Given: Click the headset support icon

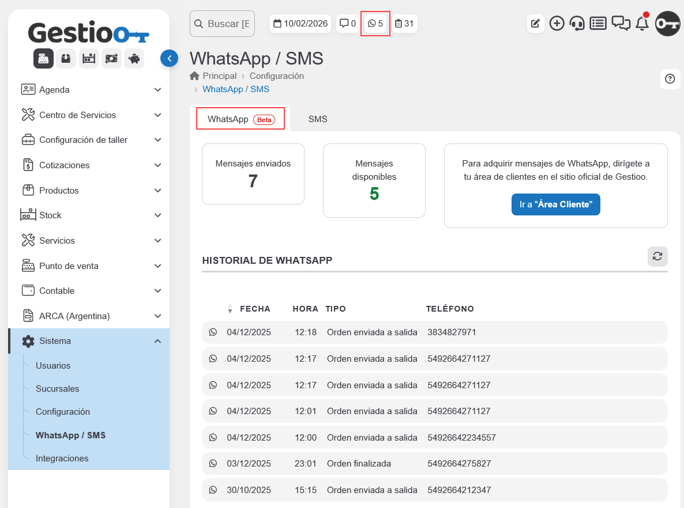Looking at the screenshot, I should point(577,24).
